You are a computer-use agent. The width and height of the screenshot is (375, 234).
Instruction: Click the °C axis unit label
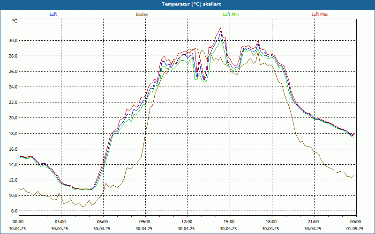15,21
